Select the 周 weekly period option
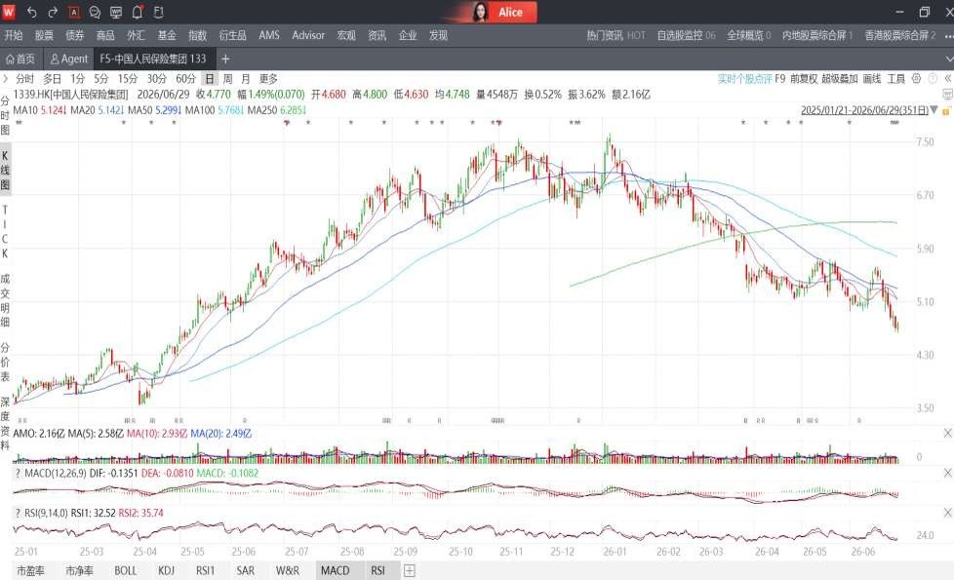This screenshot has width=954, height=580. [227, 78]
